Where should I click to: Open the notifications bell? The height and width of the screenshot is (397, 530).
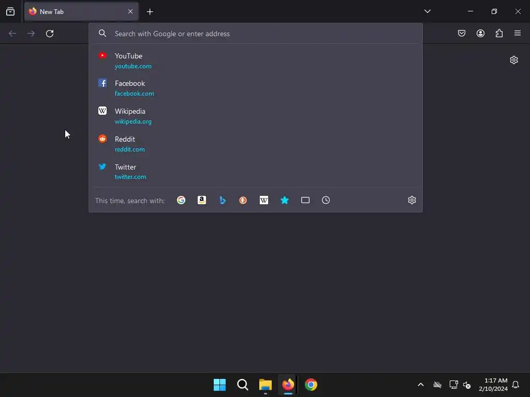516,385
